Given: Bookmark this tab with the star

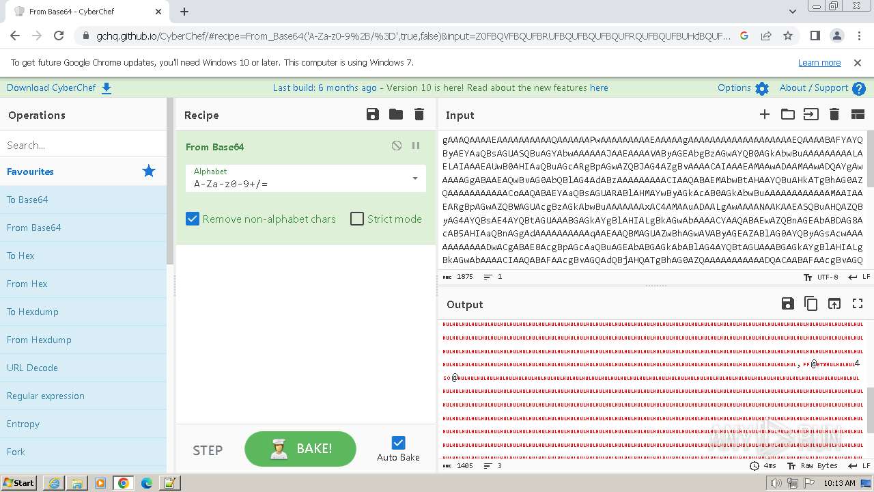Looking at the screenshot, I should pyautogui.click(x=788, y=36).
